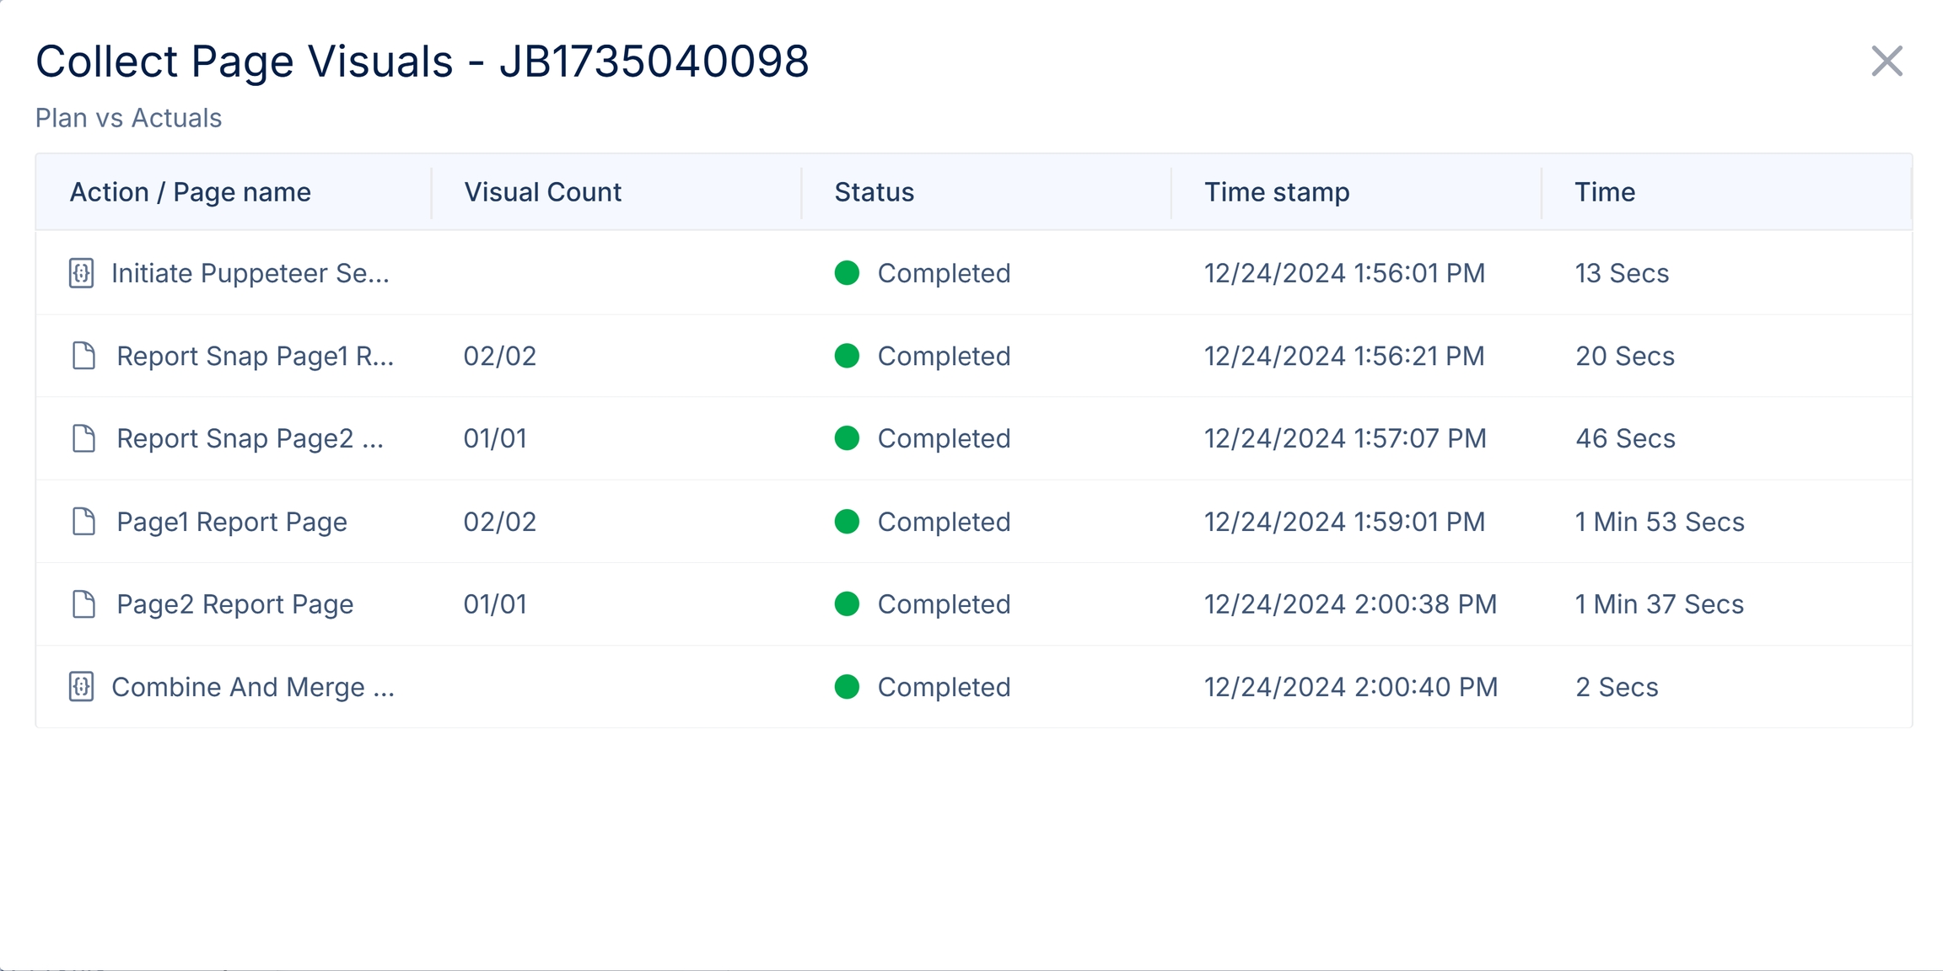1943x971 pixels.
Task: Sort by Action / Page name column header
Action: (x=191, y=192)
